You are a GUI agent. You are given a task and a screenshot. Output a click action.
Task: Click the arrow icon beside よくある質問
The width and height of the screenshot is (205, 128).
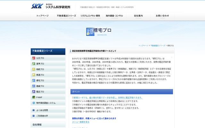33,110
